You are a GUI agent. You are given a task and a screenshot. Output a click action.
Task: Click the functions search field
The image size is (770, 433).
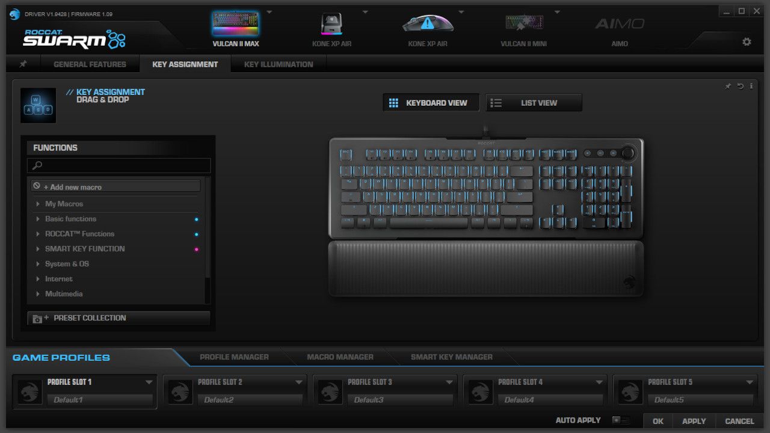[x=119, y=165]
